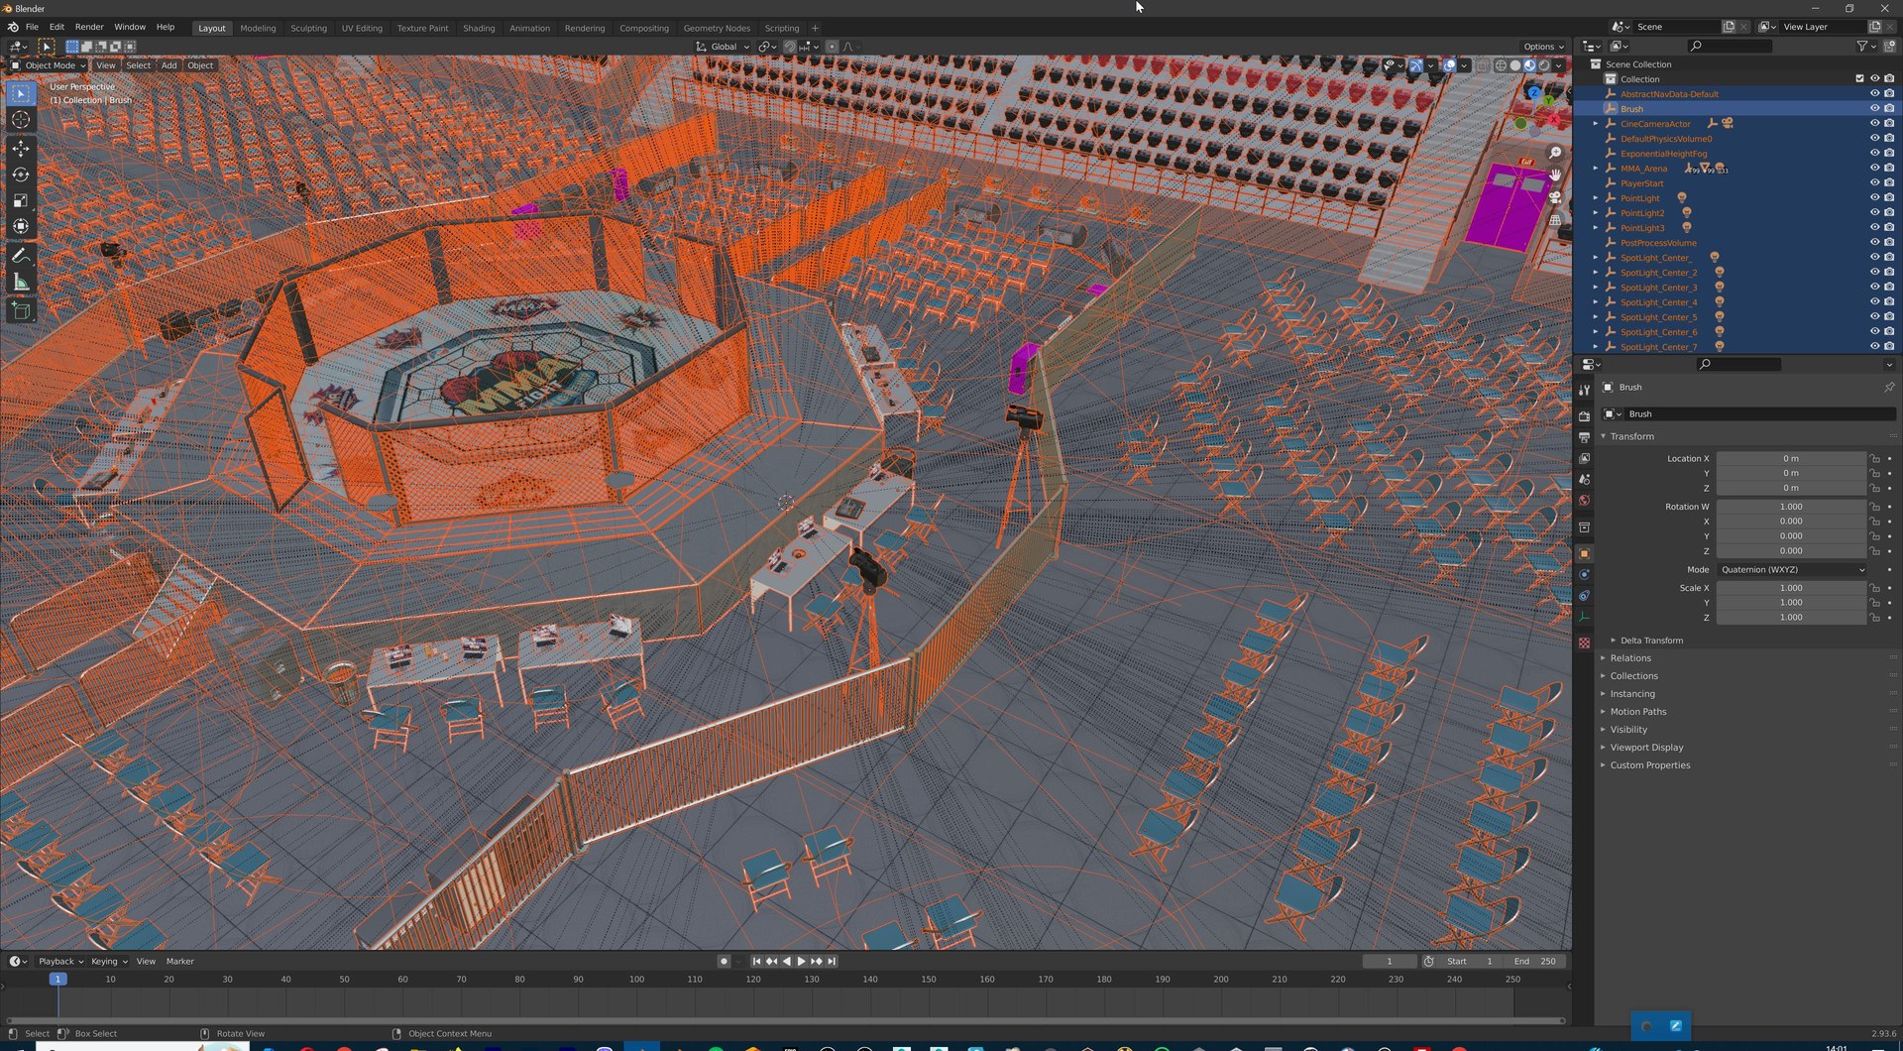Image resolution: width=1903 pixels, height=1051 pixels.
Task: Activate the Move tool
Action: pyautogui.click(x=21, y=149)
